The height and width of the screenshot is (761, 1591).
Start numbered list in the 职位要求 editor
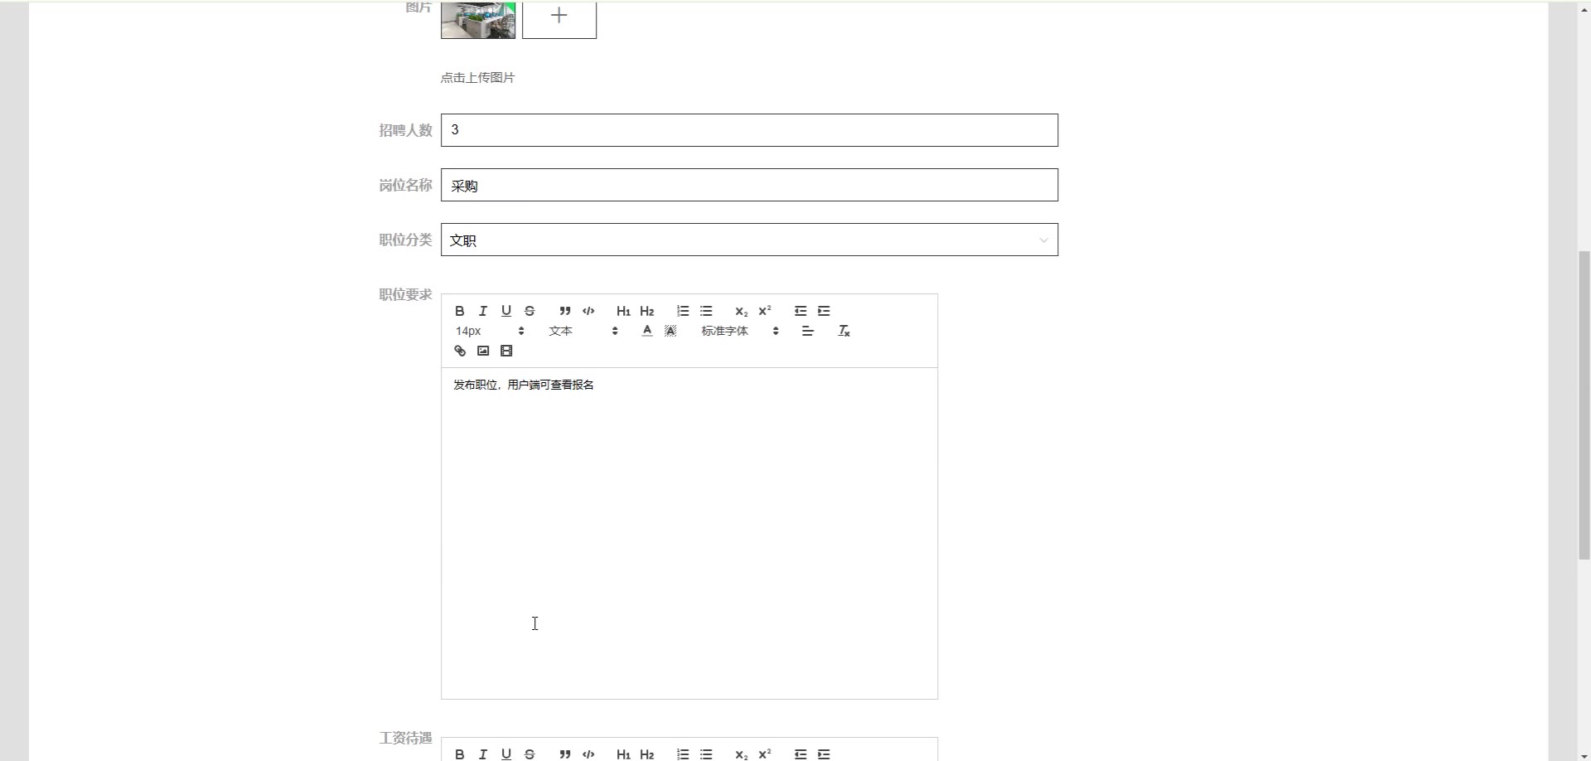[x=683, y=311]
